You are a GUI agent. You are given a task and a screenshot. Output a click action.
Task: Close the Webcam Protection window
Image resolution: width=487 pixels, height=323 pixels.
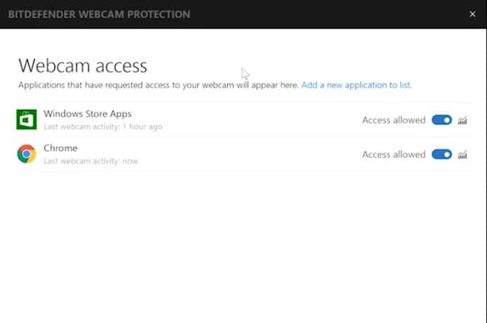pyautogui.click(x=472, y=14)
